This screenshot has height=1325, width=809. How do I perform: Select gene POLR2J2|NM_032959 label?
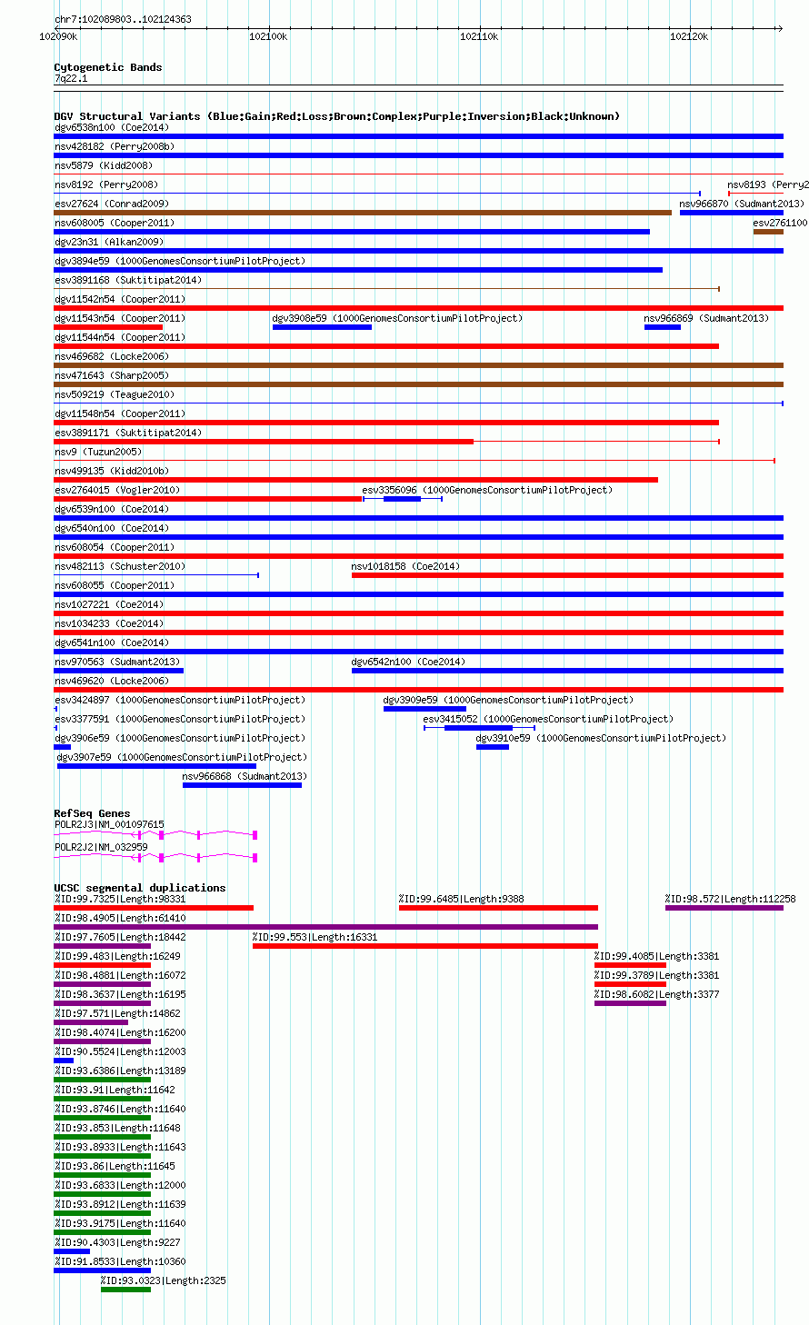point(101,847)
